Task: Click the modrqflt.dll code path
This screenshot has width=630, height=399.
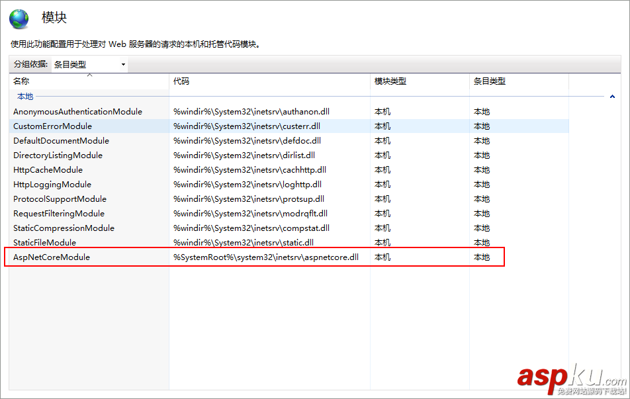Action: click(250, 213)
